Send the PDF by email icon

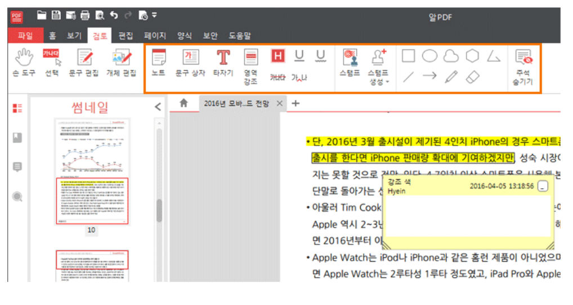tap(70, 15)
